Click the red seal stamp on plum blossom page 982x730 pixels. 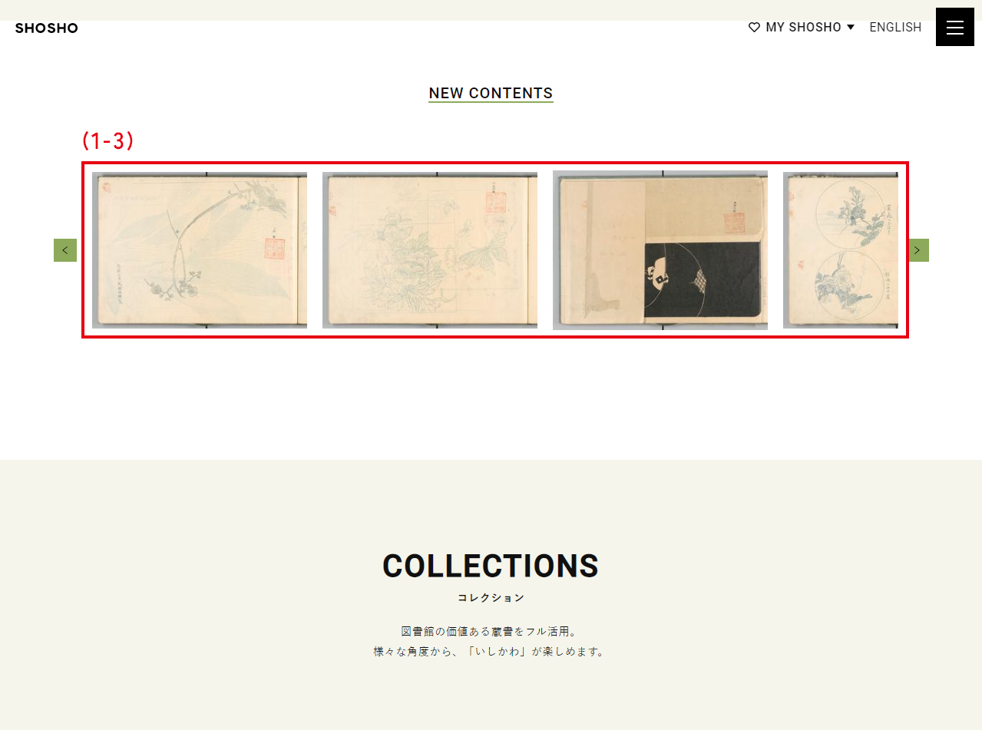click(x=275, y=249)
